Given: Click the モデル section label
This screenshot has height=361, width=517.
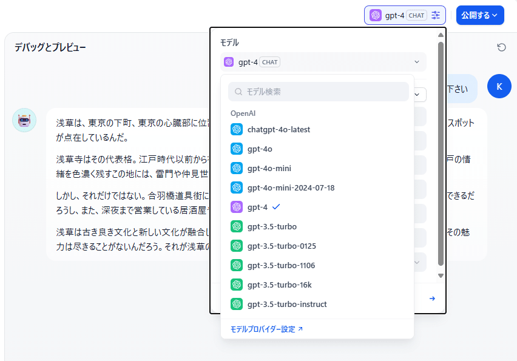Looking at the screenshot, I should (x=229, y=42).
